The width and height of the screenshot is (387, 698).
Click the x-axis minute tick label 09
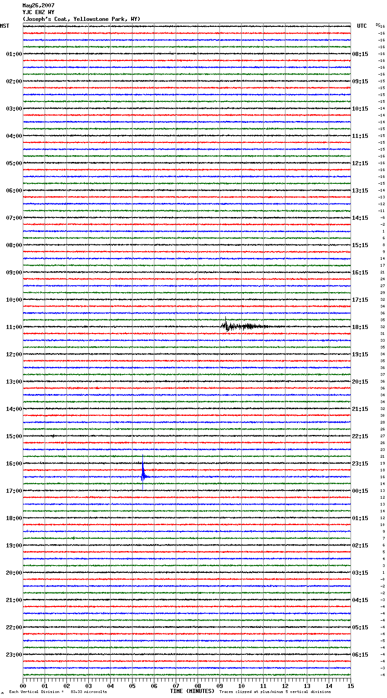click(219, 686)
